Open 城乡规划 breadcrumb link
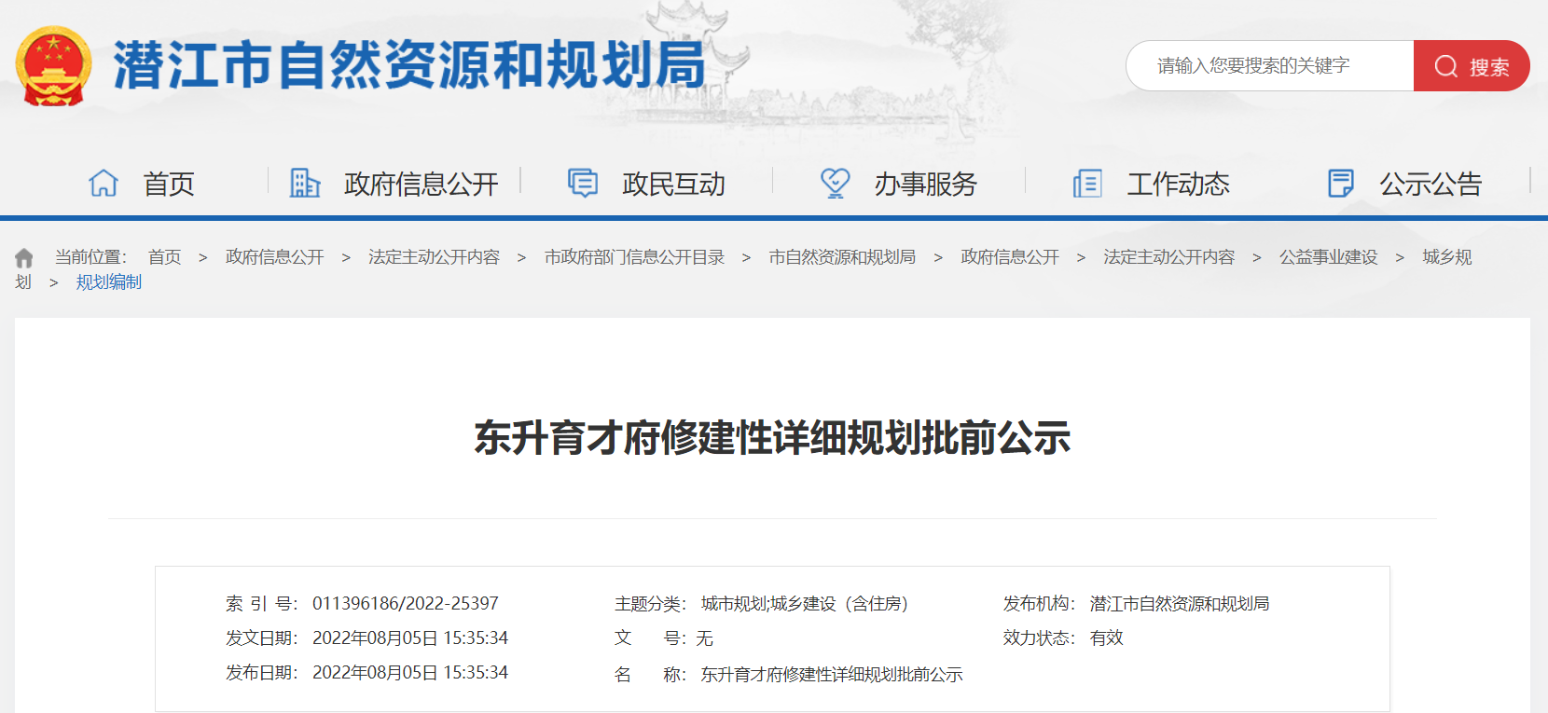Viewport: 1548px width, 713px height. (1446, 257)
